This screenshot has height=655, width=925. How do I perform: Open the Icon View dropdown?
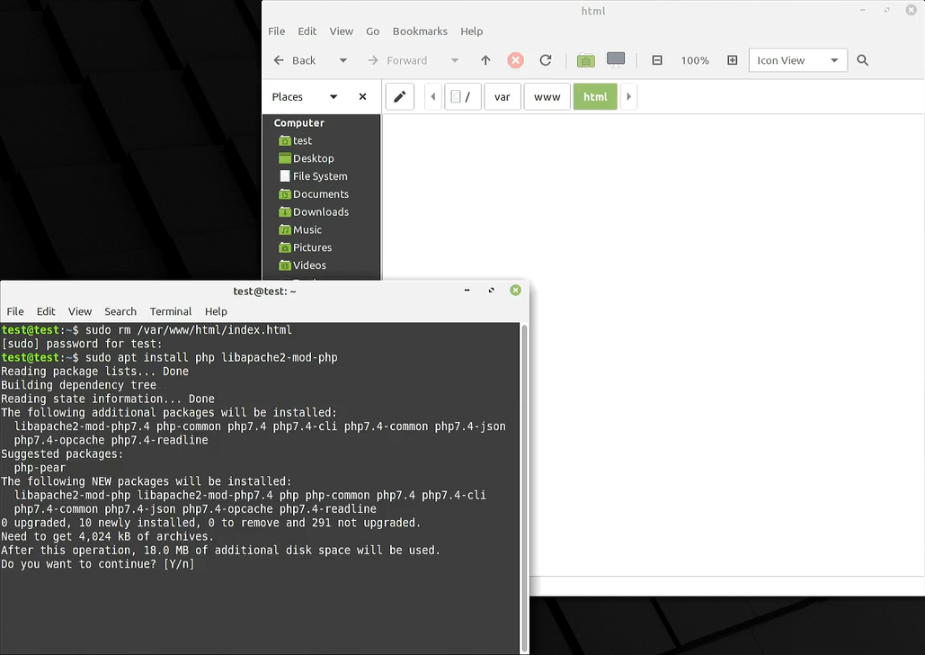797,60
